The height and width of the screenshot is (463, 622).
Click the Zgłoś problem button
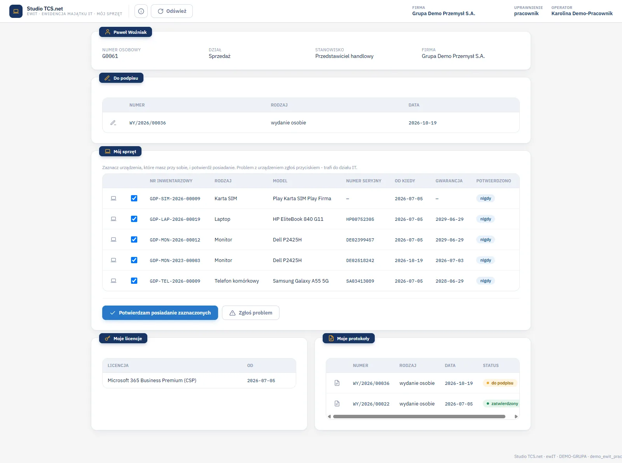pos(251,313)
